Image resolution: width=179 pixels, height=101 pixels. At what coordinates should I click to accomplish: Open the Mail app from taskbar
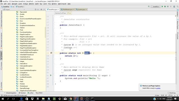tap(65, 99)
